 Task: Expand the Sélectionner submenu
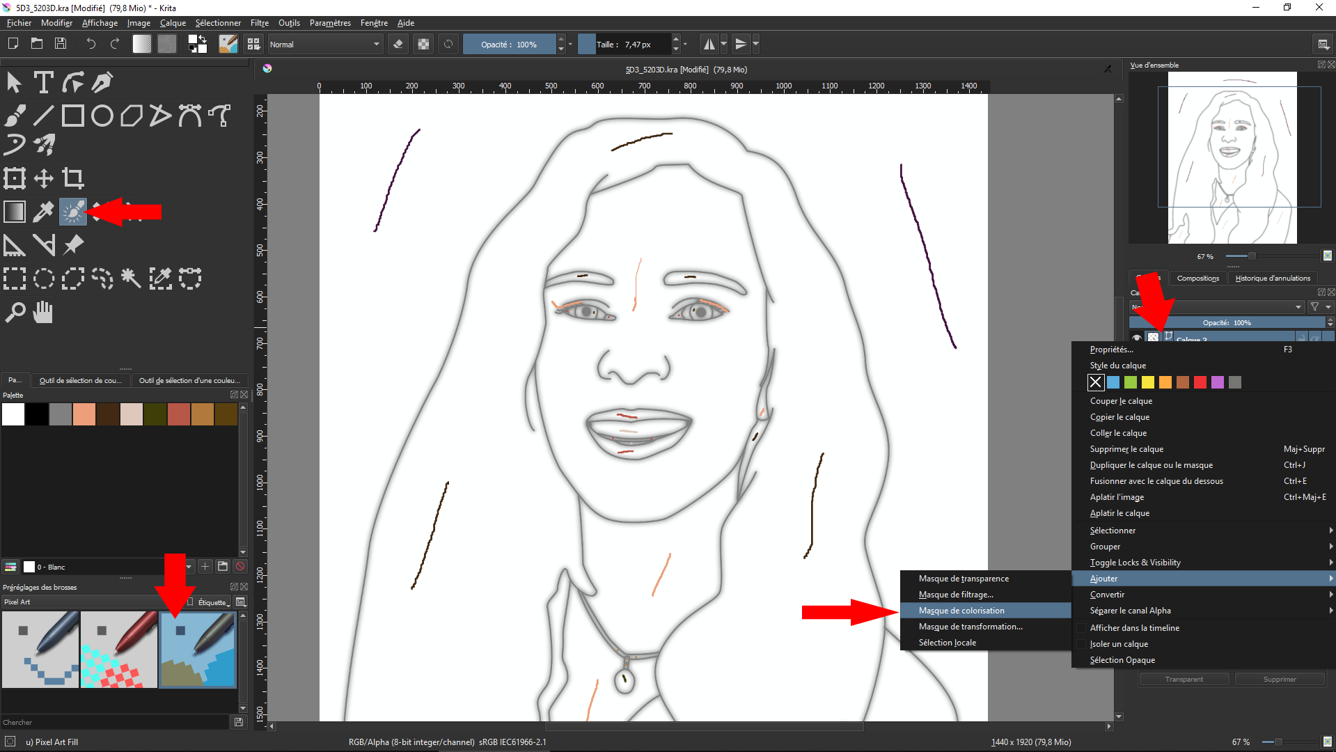coord(1203,531)
